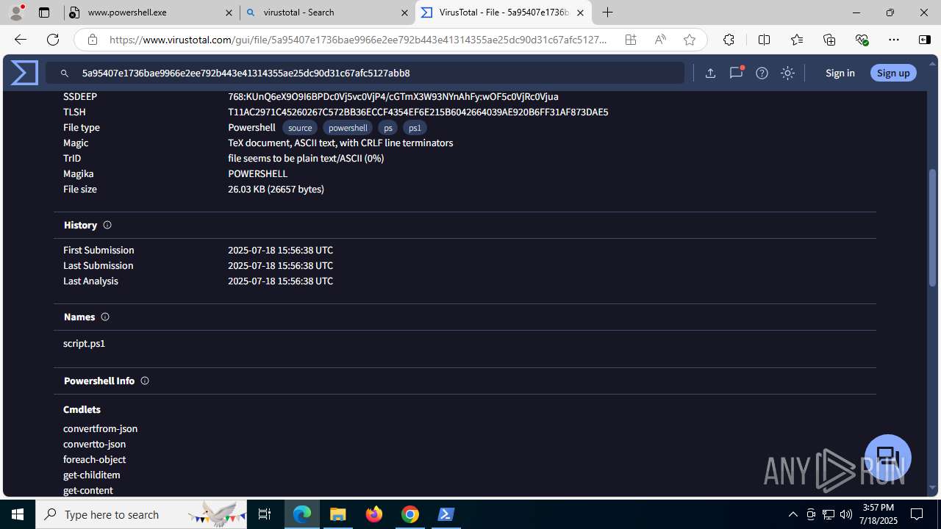
Task: Switch to the www.powershell.exe tab
Action: tap(151, 12)
